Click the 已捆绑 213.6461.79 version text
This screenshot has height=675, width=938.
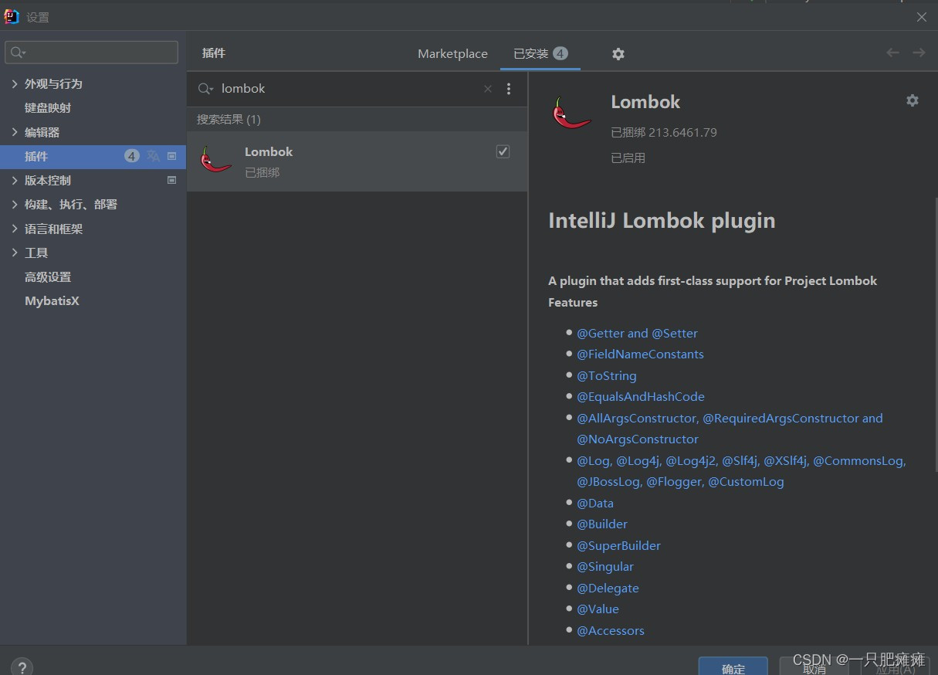click(x=664, y=132)
